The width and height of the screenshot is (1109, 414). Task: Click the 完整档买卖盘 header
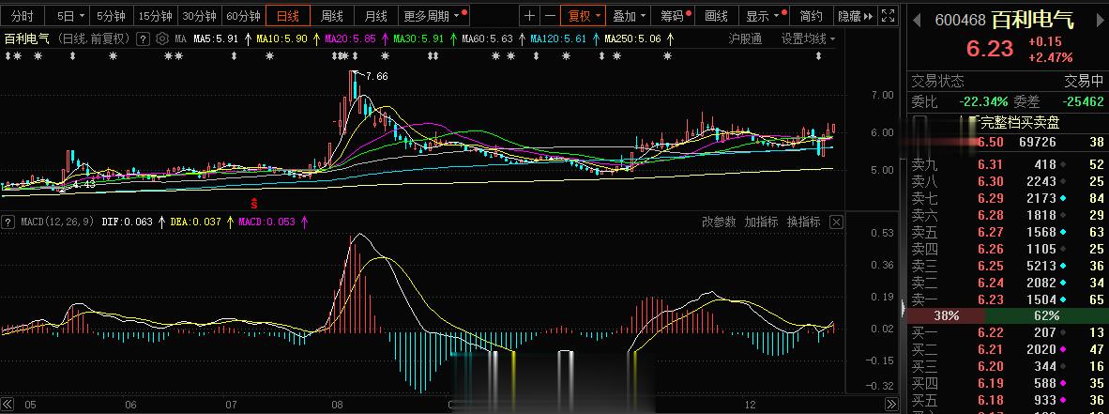coord(1021,123)
